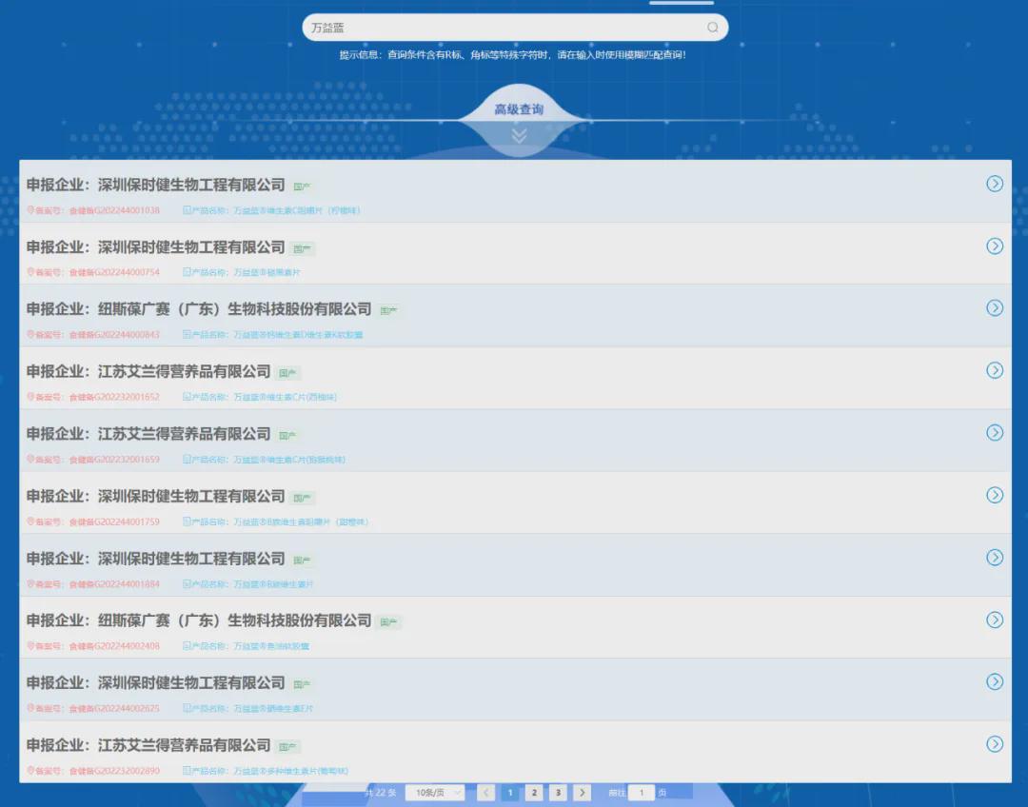Image resolution: width=1028 pixels, height=807 pixels.
Task: Click the 万益蓝 search input field
Action: click(504, 28)
